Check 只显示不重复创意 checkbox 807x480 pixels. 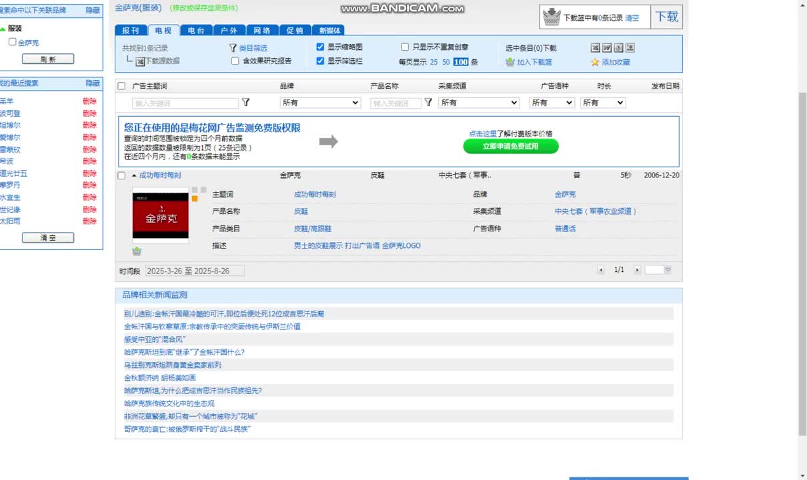pyautogui.click(x=405, y=47)
